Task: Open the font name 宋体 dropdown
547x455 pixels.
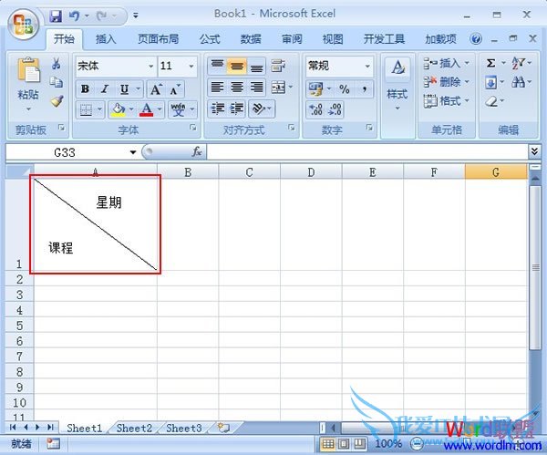Action: pos(151,66)
